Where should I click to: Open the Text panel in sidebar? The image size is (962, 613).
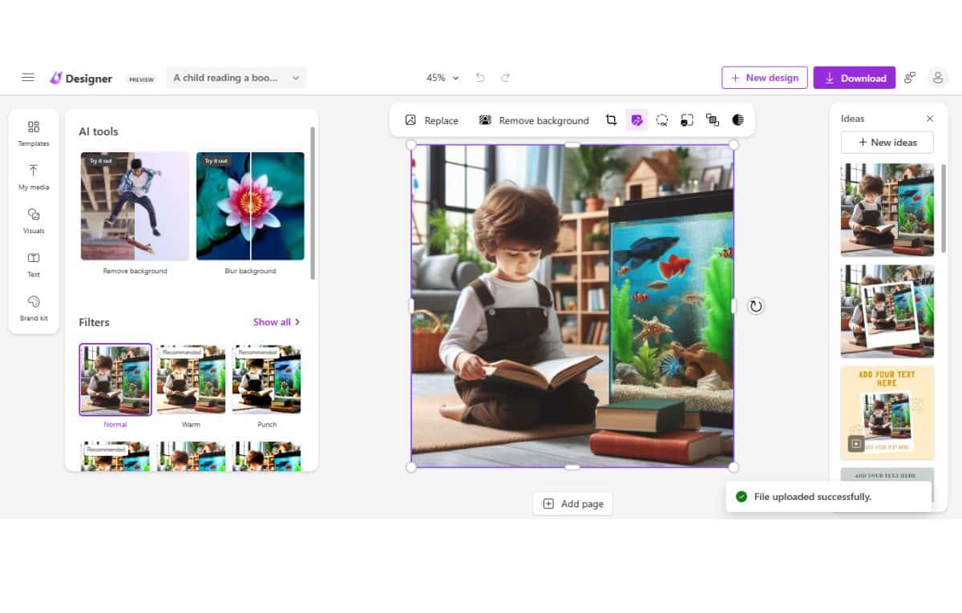[34, 264]
